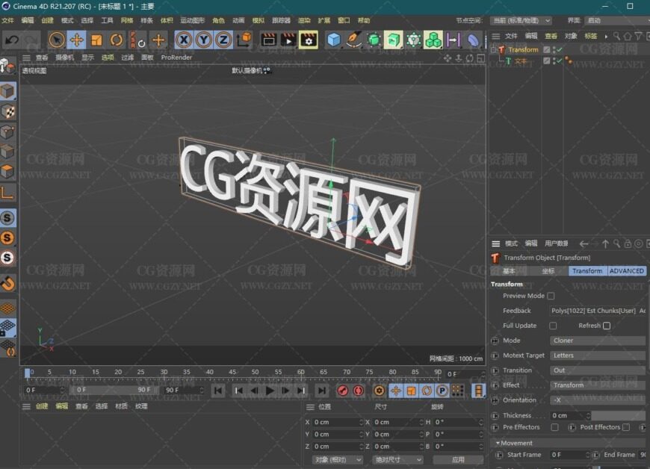Toggle the X axis lock icon
Viewport: 650px width, 469px height.
pos(184,40)
